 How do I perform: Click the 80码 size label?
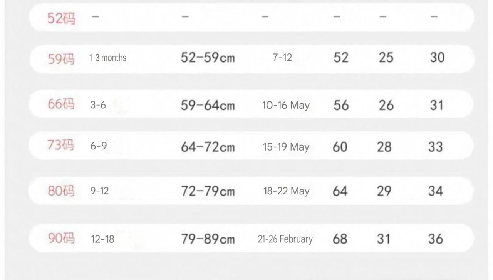coord(61,191)
